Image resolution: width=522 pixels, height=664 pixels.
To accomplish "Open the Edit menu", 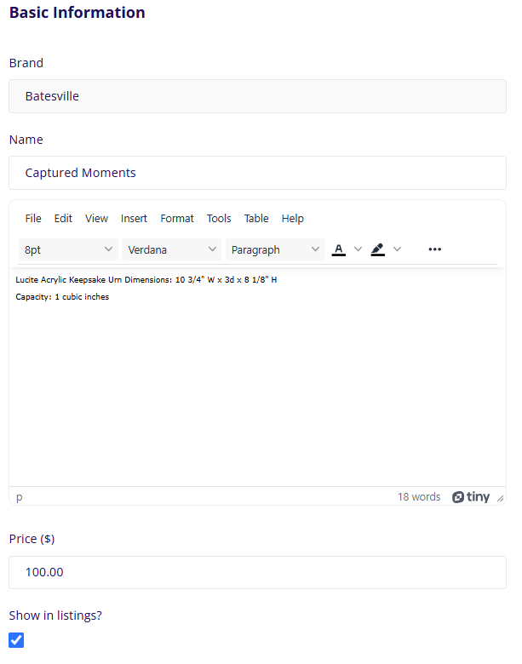I will coord(63,219).
